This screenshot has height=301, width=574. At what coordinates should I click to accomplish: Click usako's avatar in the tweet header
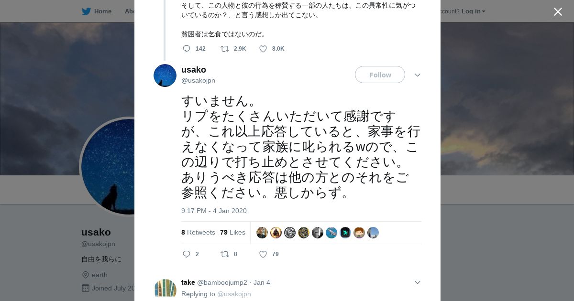(x=165, y=75)
